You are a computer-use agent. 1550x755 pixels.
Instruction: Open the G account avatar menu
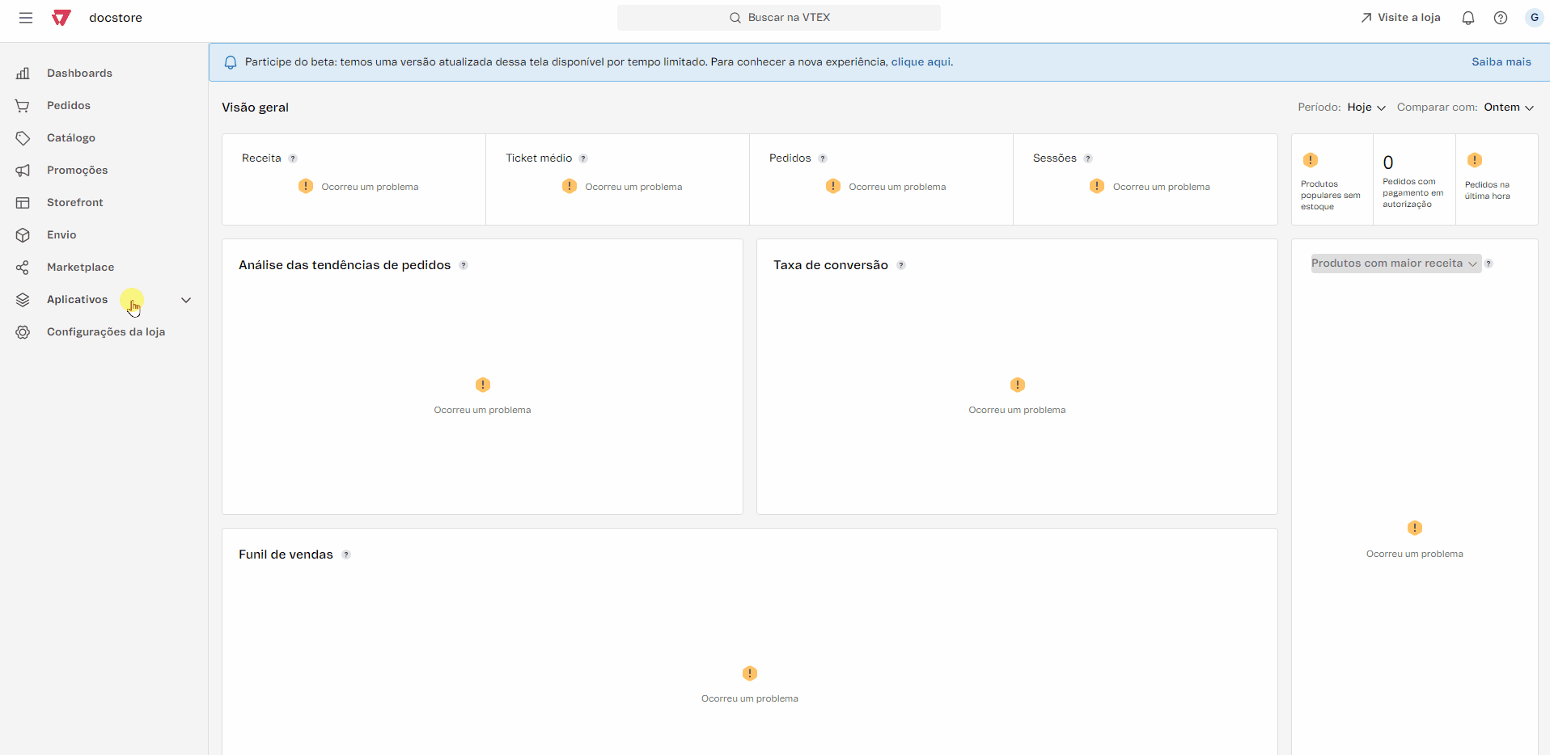pos(1533,17)
